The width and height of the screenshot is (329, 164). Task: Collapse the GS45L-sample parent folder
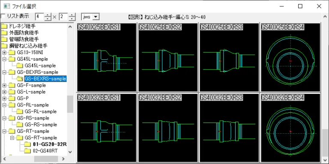(4, 59)
